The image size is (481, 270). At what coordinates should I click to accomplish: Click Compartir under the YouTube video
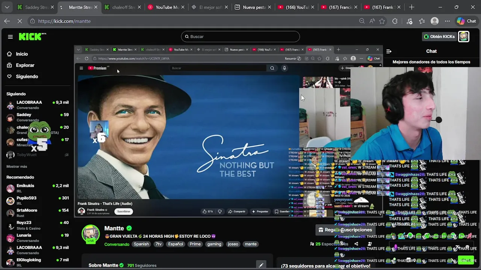(x=237, y=211)
